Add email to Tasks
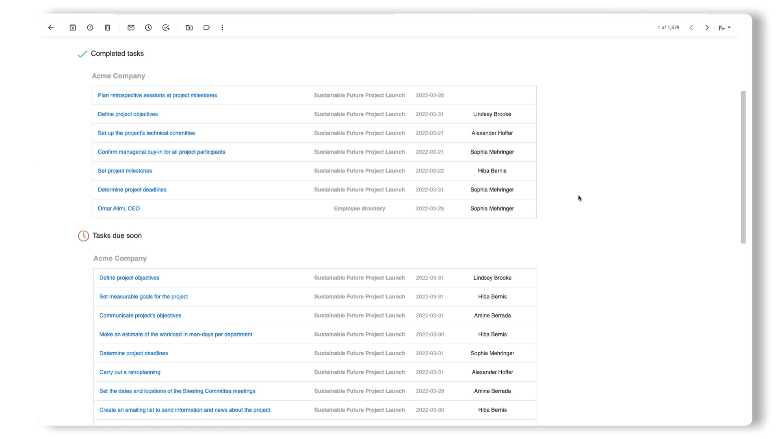Image resolution: width=780 pixels, height=439 pixels. point(166,28)
